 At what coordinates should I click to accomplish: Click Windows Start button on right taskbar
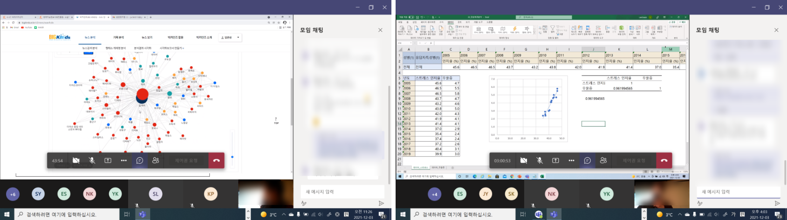coord(403,214)
